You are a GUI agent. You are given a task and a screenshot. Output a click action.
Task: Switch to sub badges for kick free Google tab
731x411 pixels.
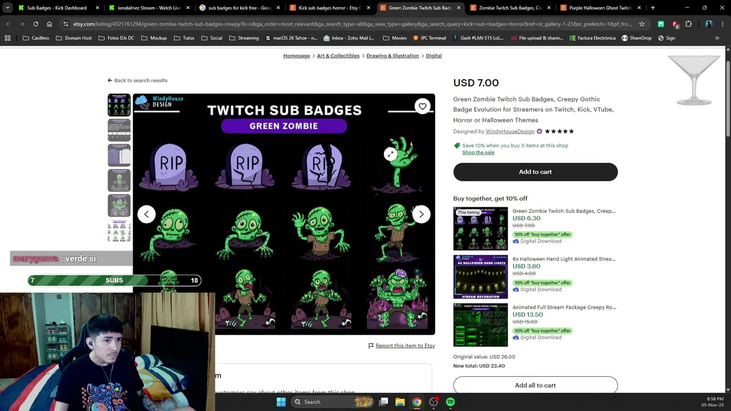click(x=239, y=8)
